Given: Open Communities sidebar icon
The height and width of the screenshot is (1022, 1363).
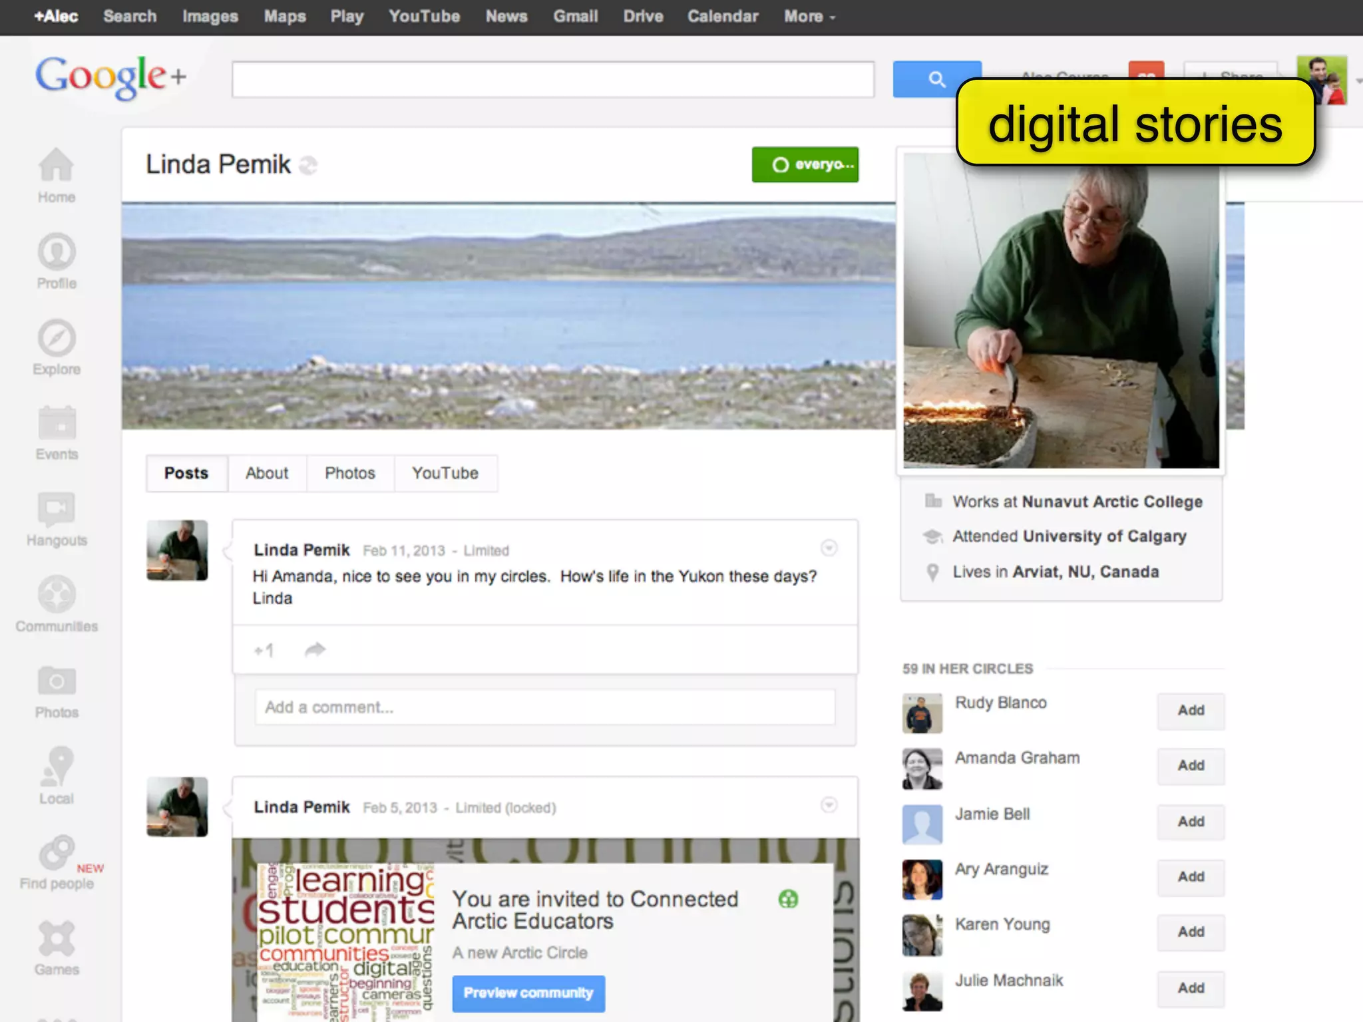Looking at the screenshot, I should click(56, 595).
